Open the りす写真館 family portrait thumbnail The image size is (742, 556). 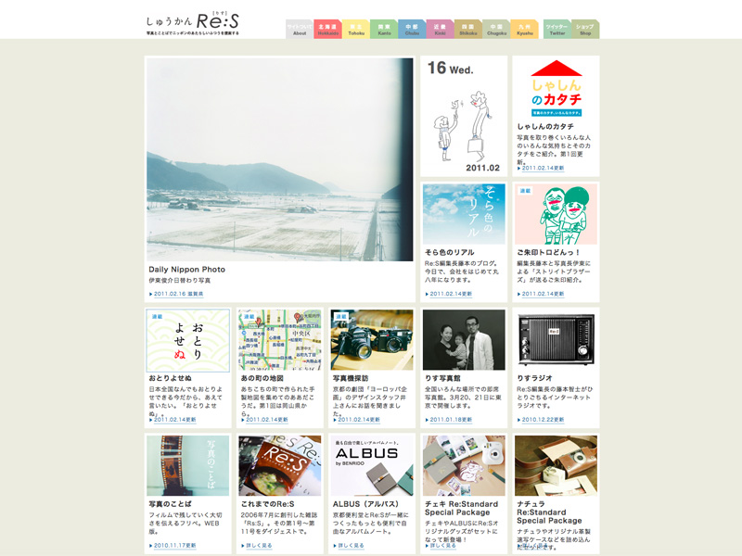[x=464, y=340]
